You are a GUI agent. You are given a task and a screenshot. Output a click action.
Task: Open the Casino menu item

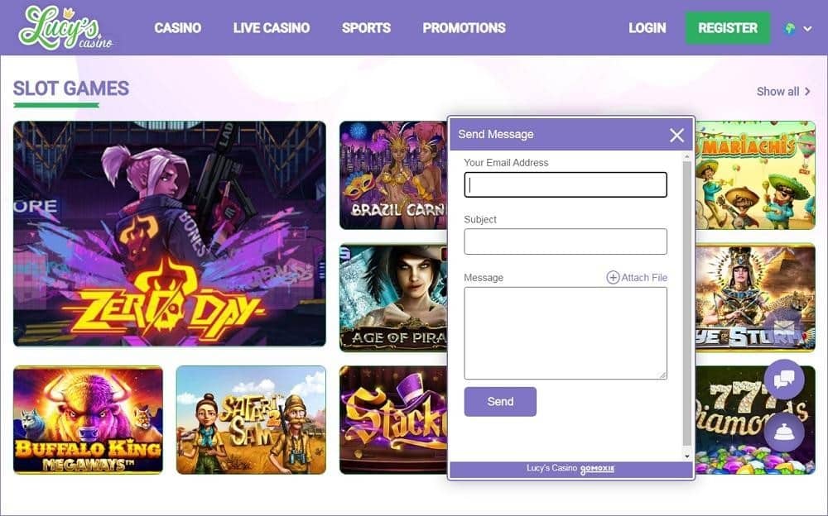point(177,28)
